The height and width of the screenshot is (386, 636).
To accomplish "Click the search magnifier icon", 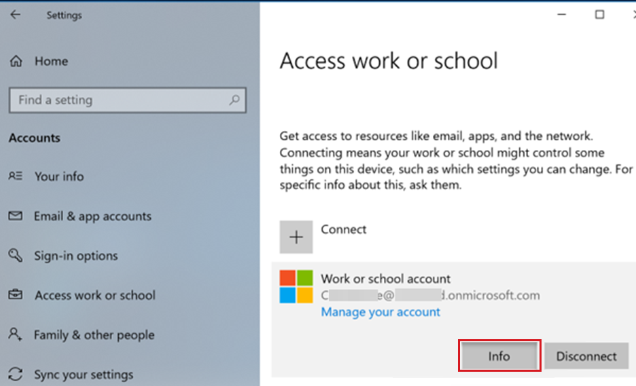I will click(x=234, y=100).
